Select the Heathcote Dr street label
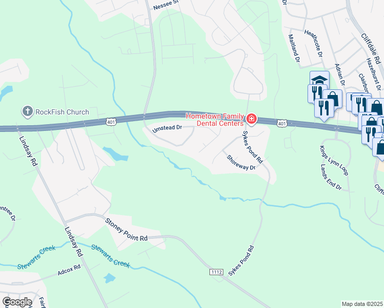The height and width of the screenshot is (308, 384). click(314, 44)
